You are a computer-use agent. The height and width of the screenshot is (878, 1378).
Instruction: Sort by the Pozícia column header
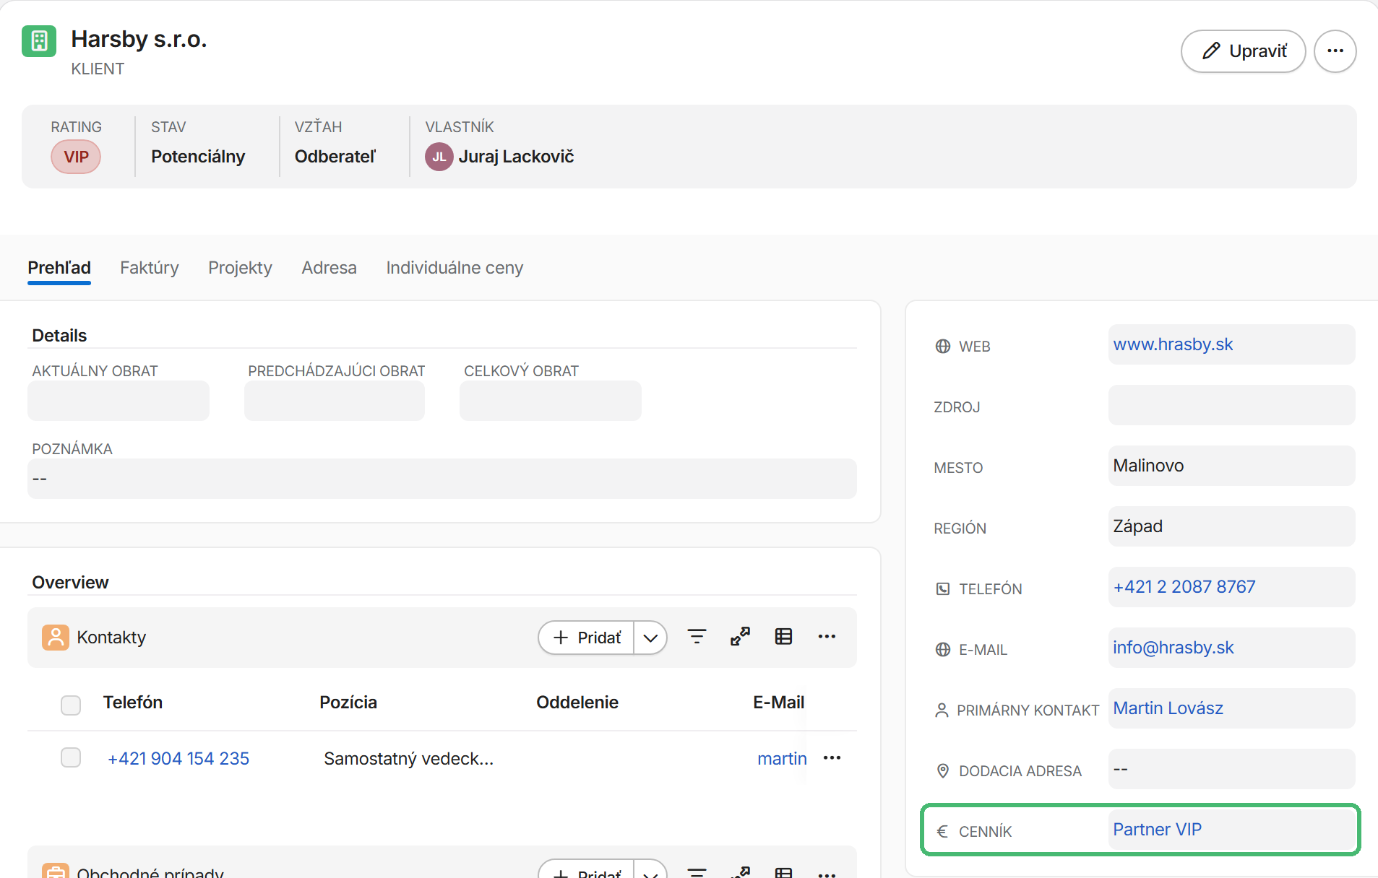coord(348,703)
